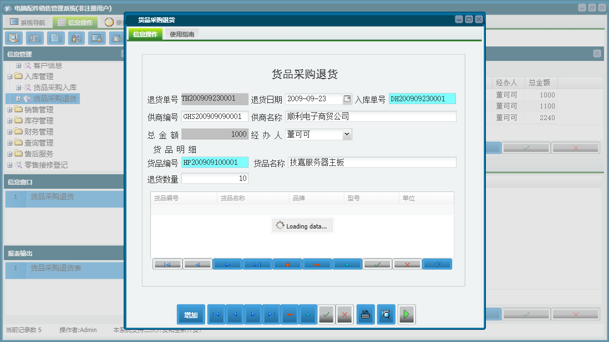Switch to 系统导航 tab in main window
Screen dimensions: 609x342
[28, 23]
